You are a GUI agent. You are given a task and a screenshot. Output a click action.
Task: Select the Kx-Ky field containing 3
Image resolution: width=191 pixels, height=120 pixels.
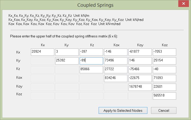pyautogui.click(x=67, y=52)
